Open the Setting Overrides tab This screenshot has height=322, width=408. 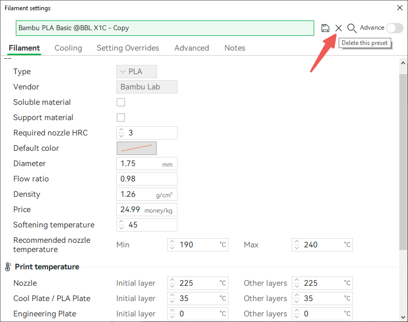[128, 48]
